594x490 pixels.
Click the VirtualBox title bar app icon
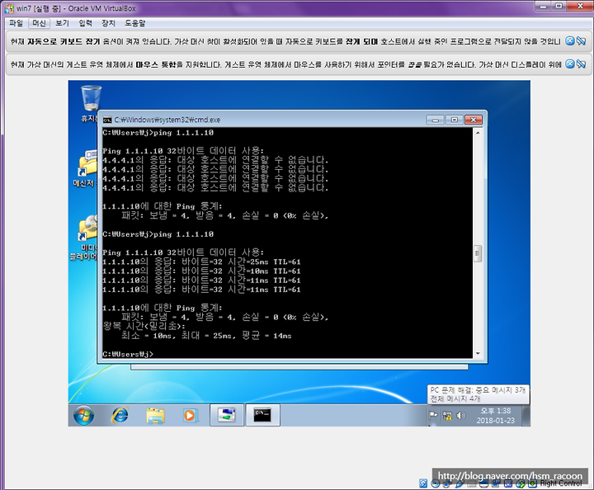tap(9, 8)
